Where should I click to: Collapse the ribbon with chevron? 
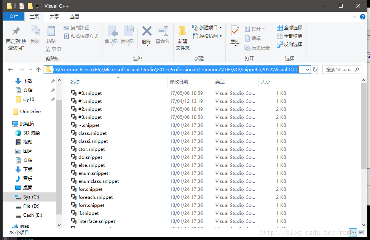tap(354, 17)
